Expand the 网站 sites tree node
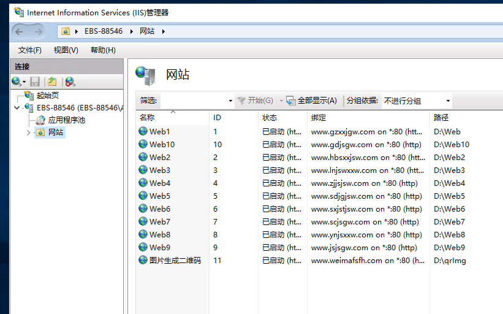This screenshot has width=503, height=314. pyautogui.click(x=28, y=132)
